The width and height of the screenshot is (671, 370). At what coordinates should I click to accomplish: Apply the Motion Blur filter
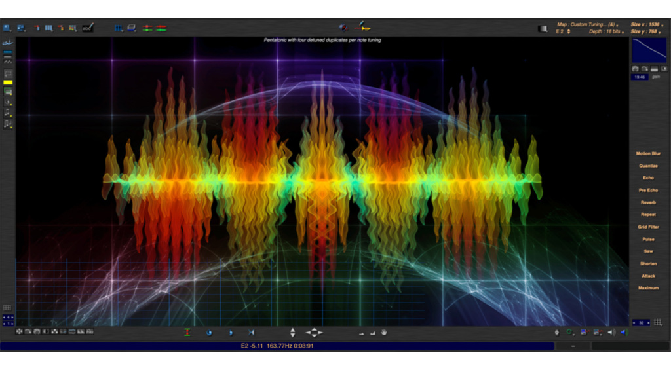point(648,153)
